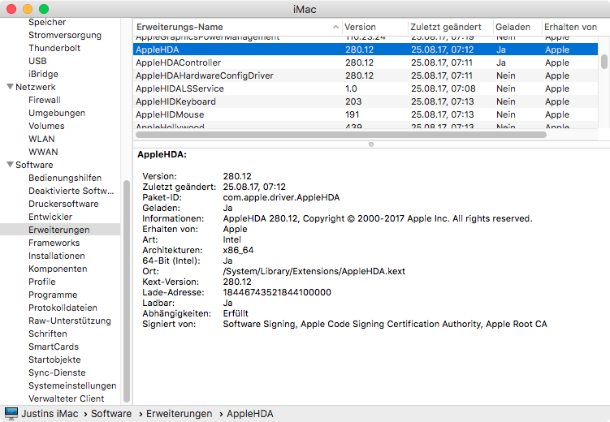The width and height of the screenshot is (610, 422).
Task: Click Justins iMac in the path bar
Action: pyautogui.click(x=50, y=414)
